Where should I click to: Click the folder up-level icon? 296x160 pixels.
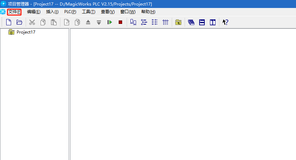click(x=178, y=22)
